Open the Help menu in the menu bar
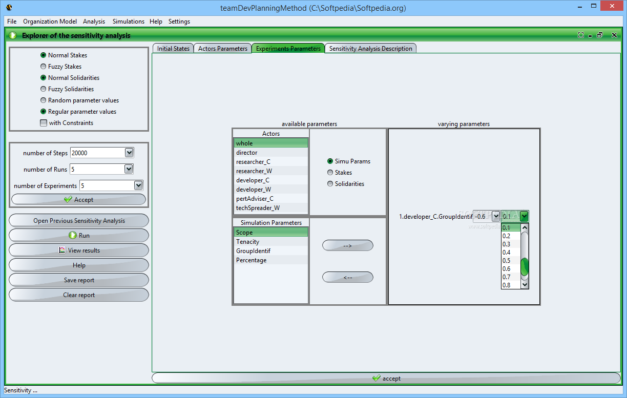 tap(156, 22)
